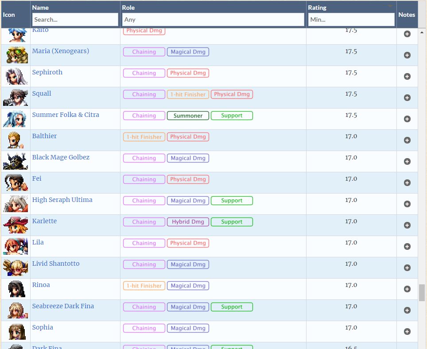
Task: Click the Summoner role tag
Action: click(x=188, y=116)
